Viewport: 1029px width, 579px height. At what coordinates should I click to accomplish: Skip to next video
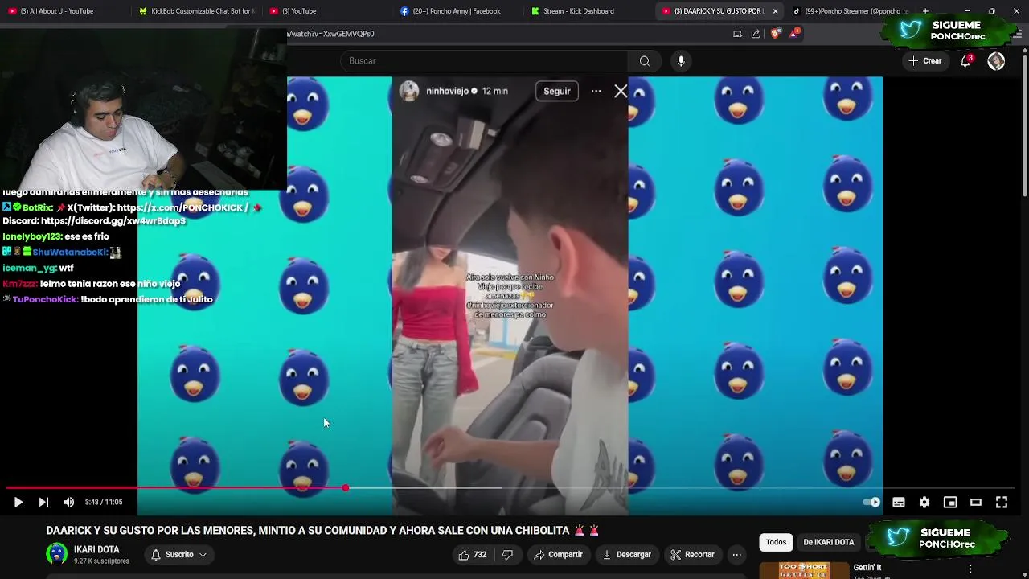coord(43,502)
